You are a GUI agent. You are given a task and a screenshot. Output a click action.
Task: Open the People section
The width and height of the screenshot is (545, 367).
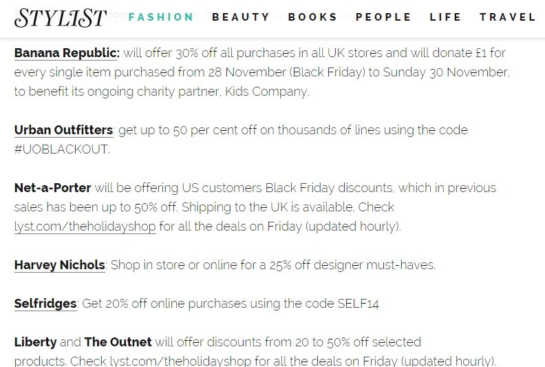point(383,17)
